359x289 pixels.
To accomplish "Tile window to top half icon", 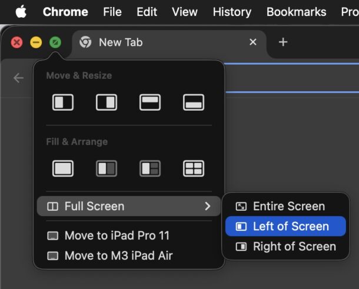I will pyautogui.click(x=150, y=102).
